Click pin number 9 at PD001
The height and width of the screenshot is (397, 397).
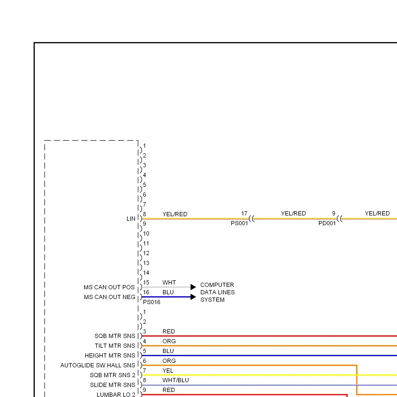(334, 213)
